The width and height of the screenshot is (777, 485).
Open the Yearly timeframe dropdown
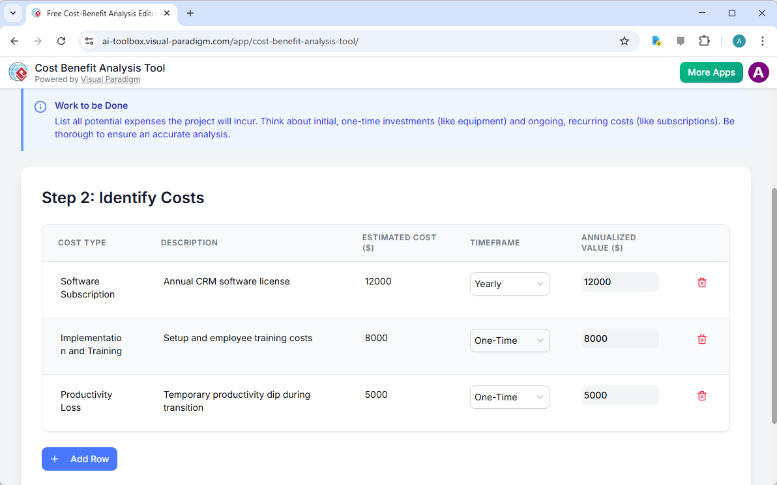click(x=510, y=284)
